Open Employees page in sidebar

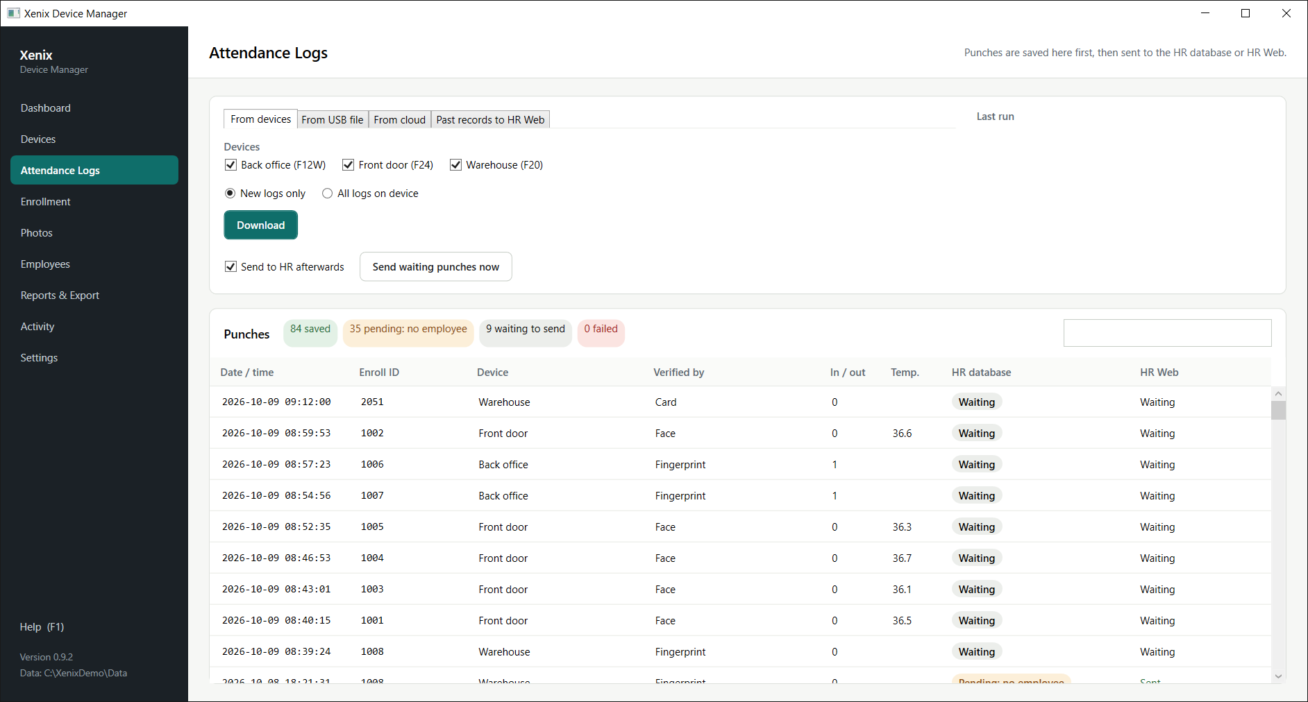tap(94, 264)
